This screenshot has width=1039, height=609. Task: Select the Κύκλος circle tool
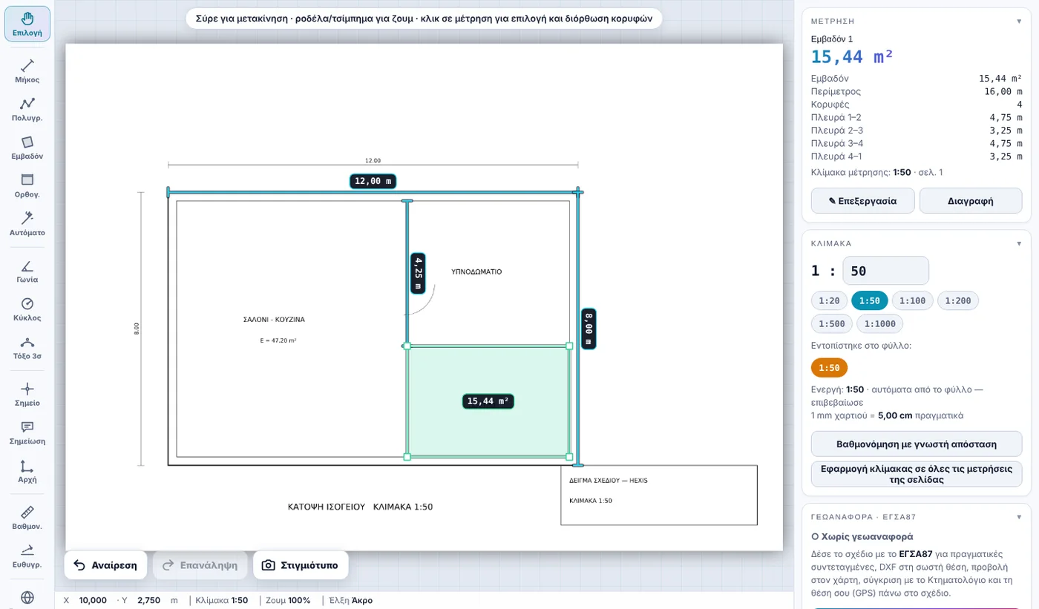pos(27,309)
